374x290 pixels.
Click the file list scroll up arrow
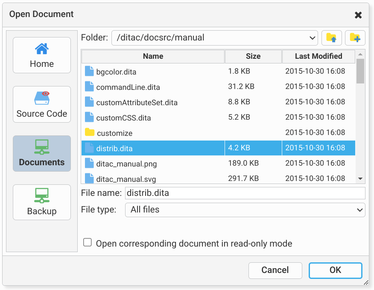click(x=360, y=55)
